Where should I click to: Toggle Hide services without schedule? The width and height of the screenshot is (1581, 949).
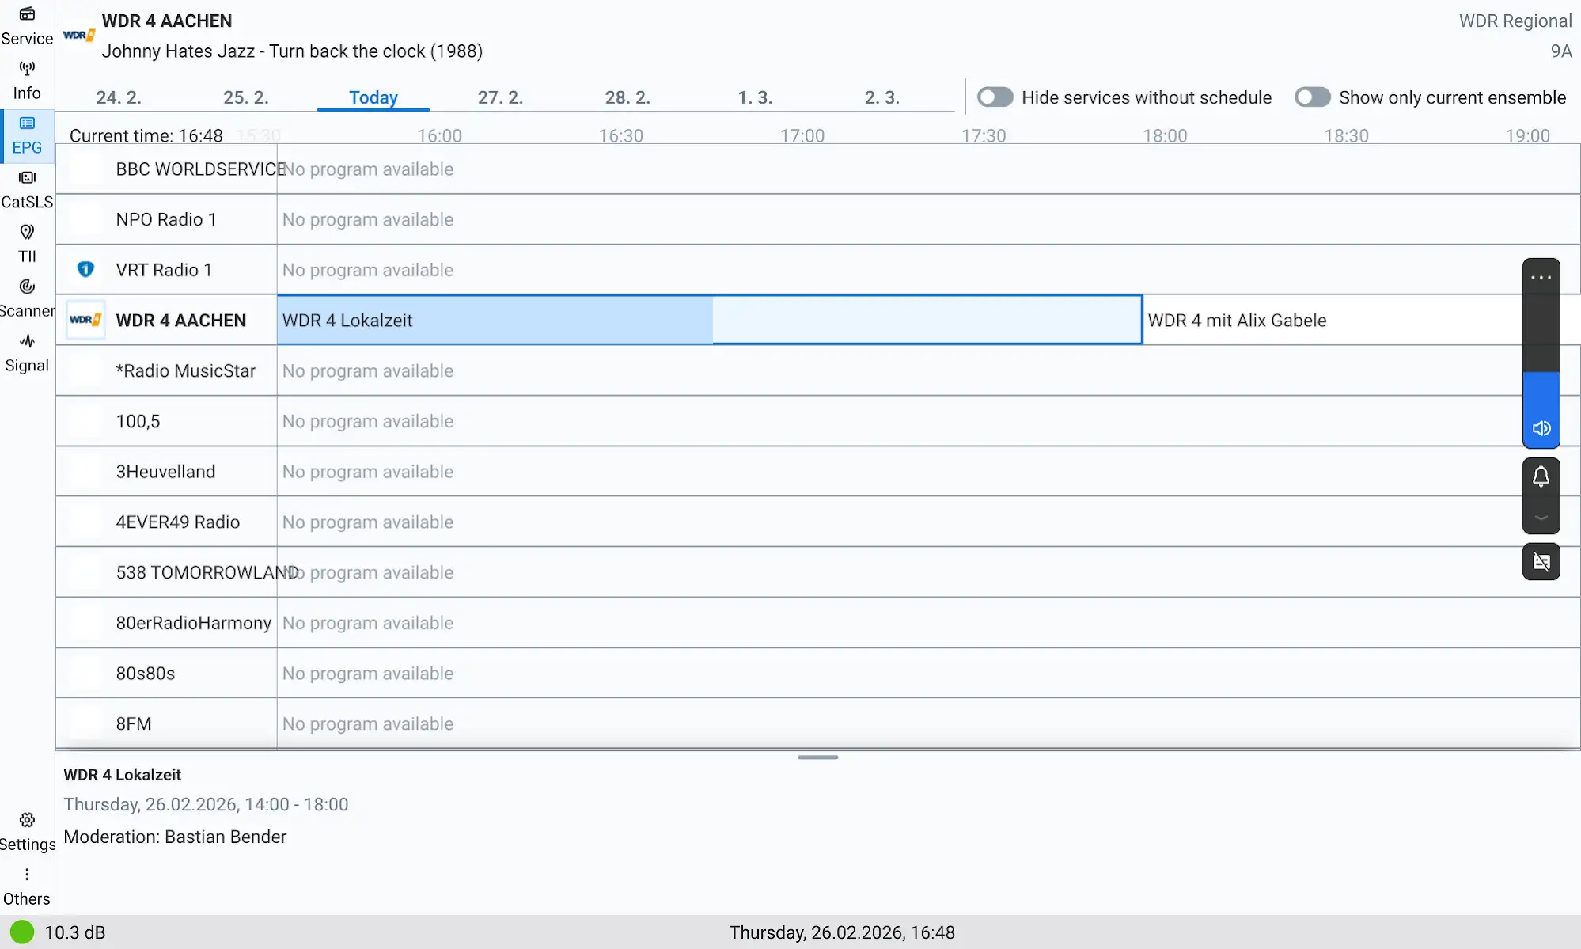[995, 97]
